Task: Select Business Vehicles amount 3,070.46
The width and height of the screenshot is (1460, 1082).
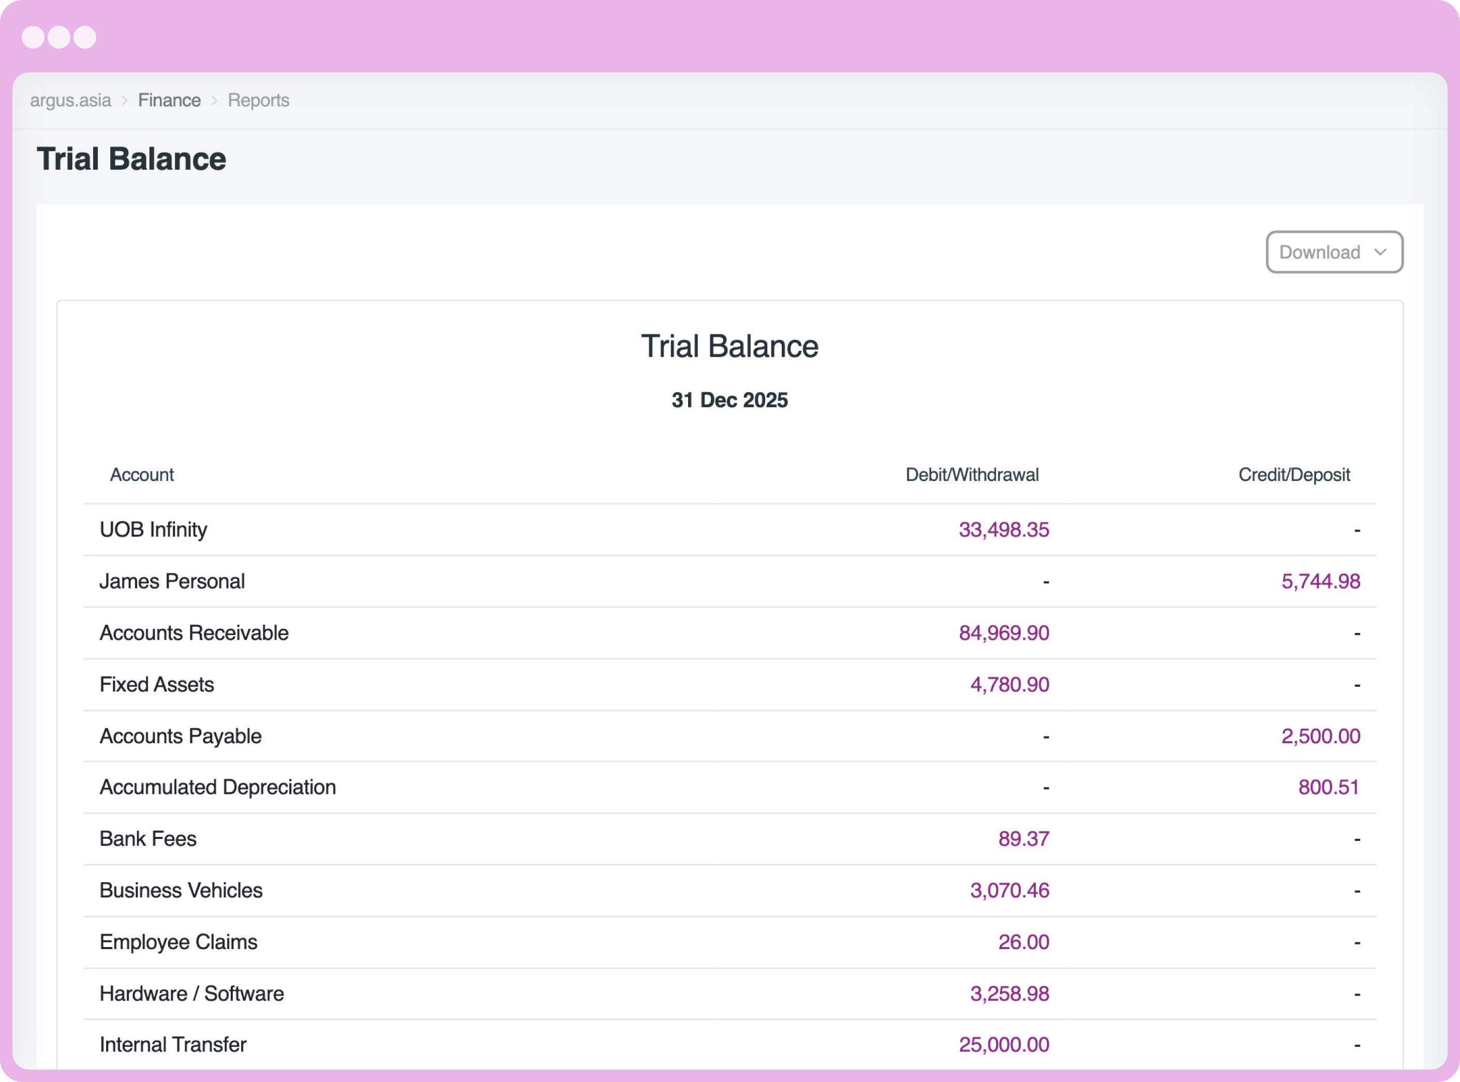Action: click(x=1009, y=890)
